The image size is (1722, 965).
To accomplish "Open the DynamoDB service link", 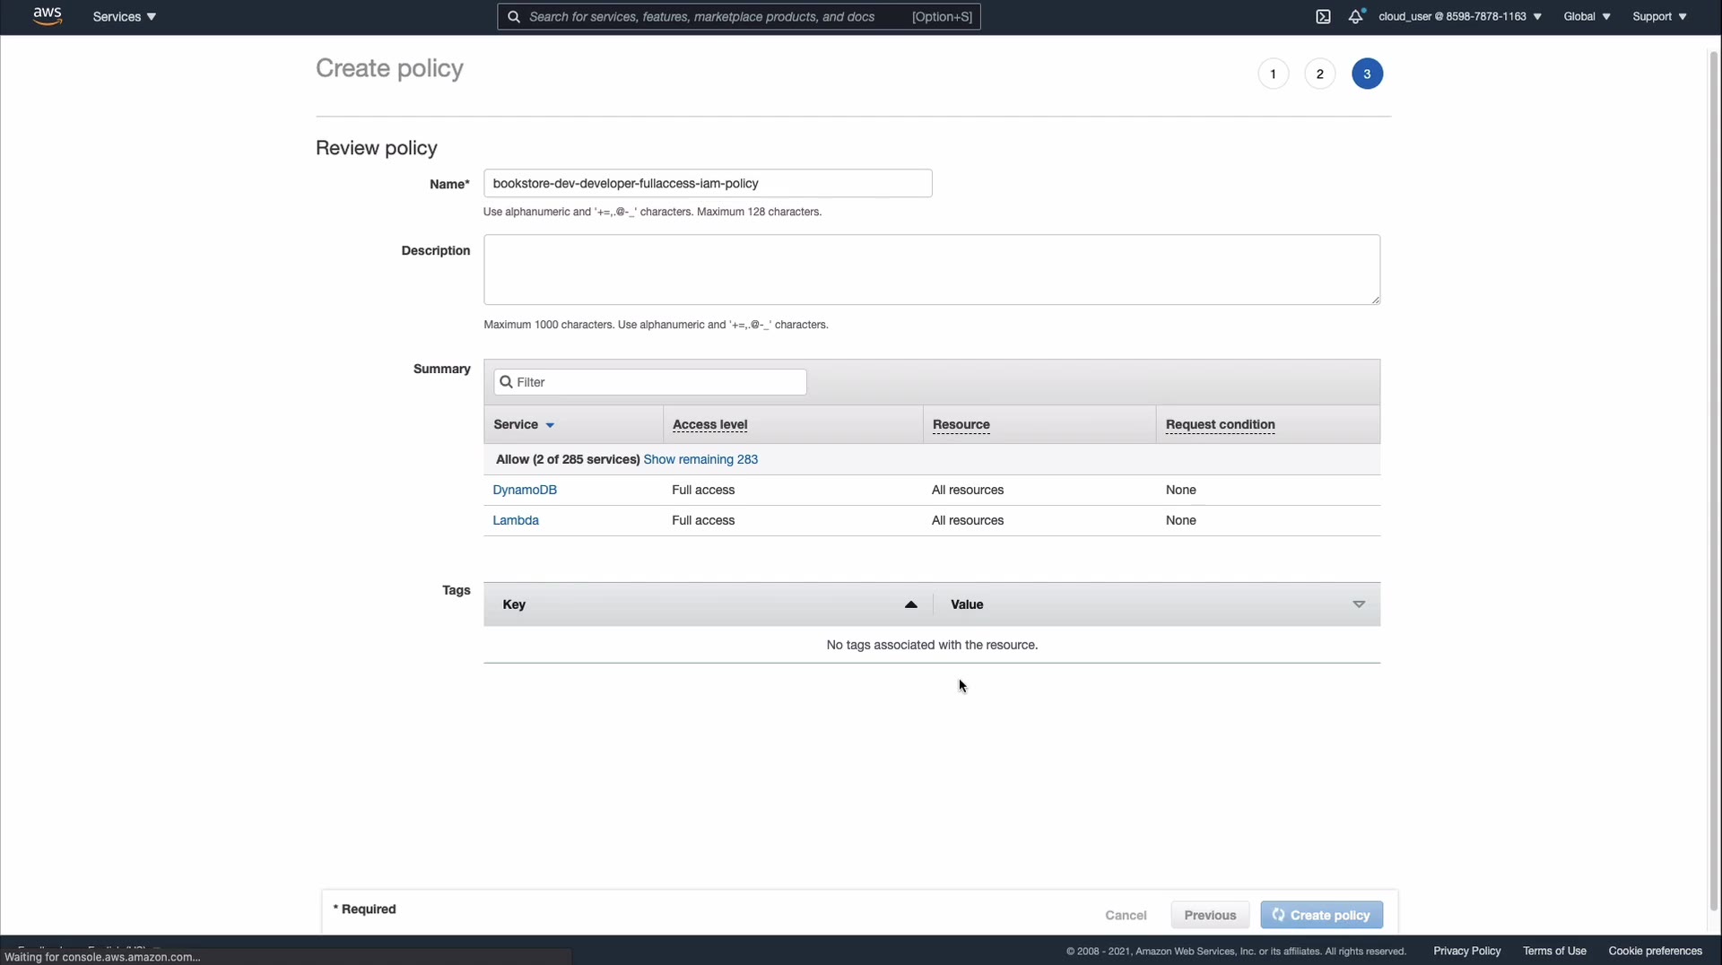I will point(525,490).
